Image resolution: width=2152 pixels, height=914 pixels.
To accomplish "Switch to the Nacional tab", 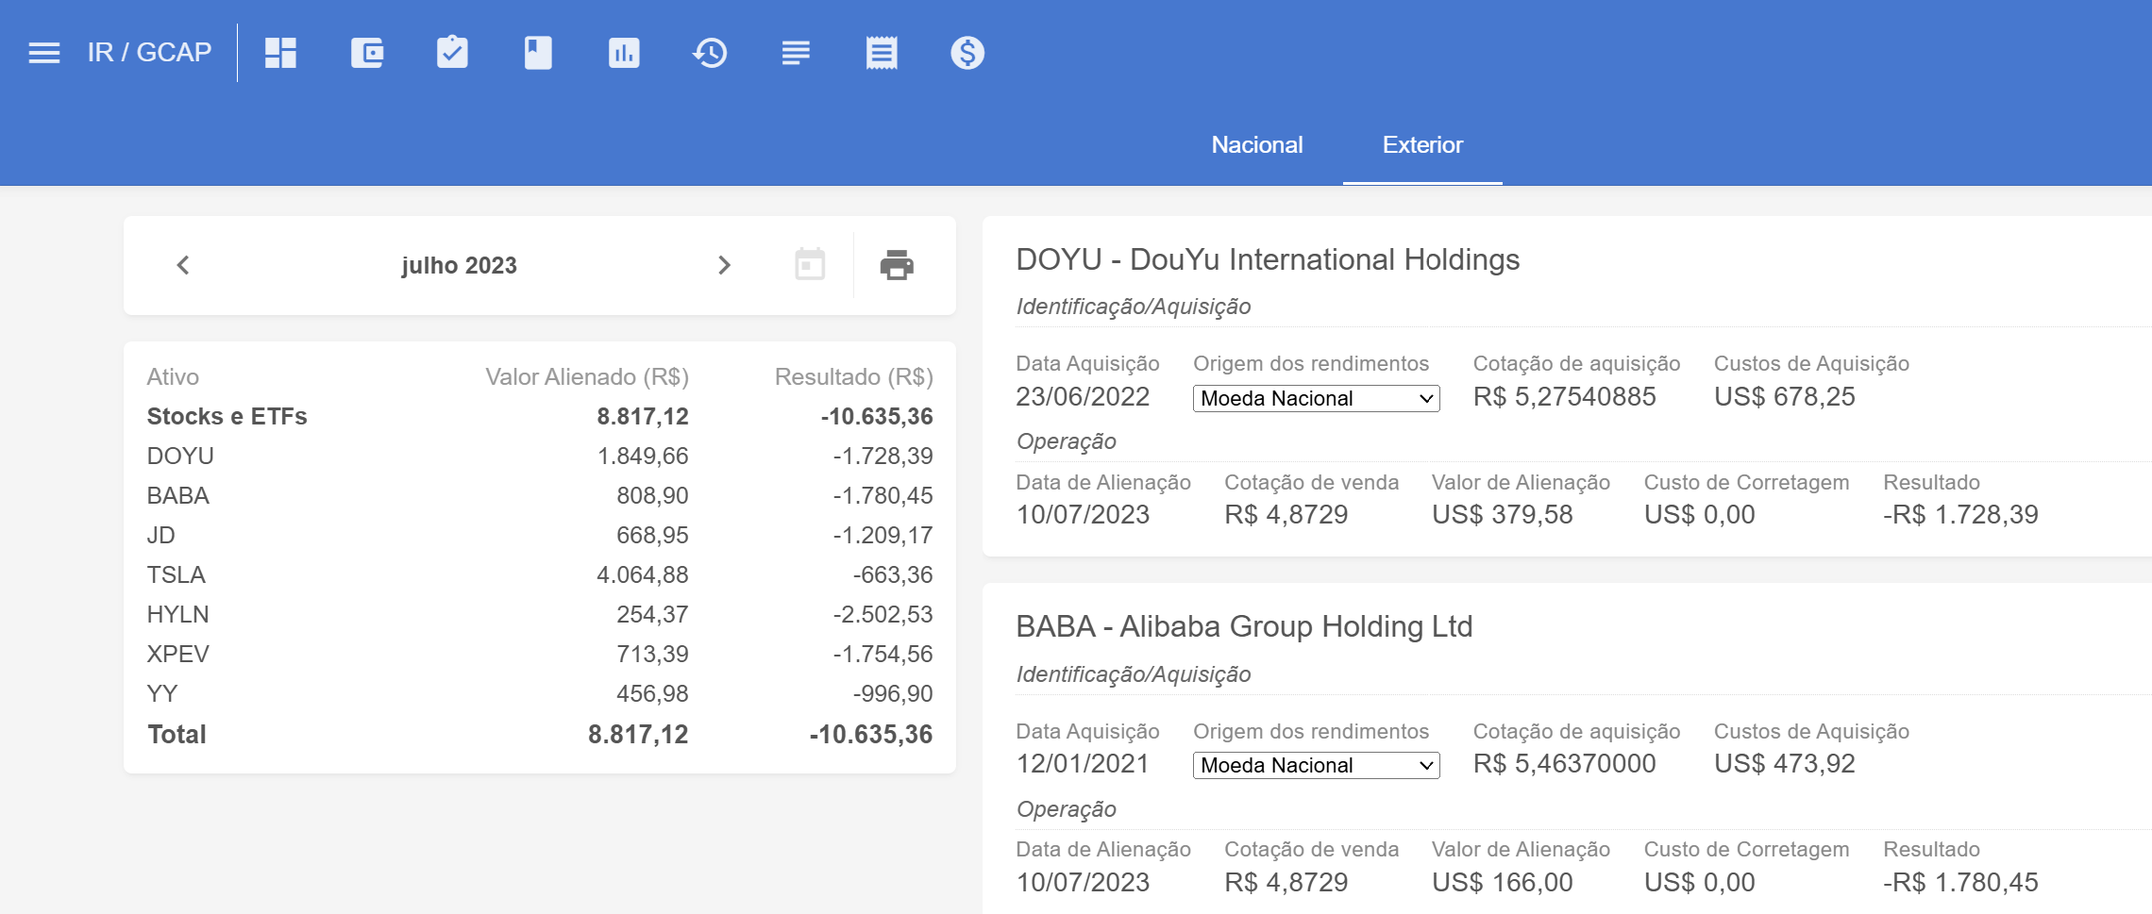I will tap(1257, 145).
